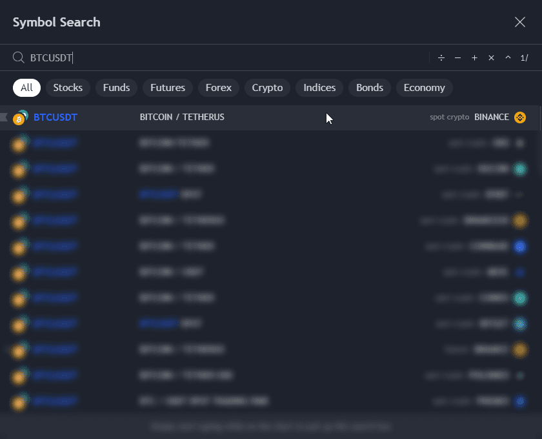Open BTCUSDT Bitcoin / TetherUS result
Screen dimensions: 542x439
pos(182,117)
